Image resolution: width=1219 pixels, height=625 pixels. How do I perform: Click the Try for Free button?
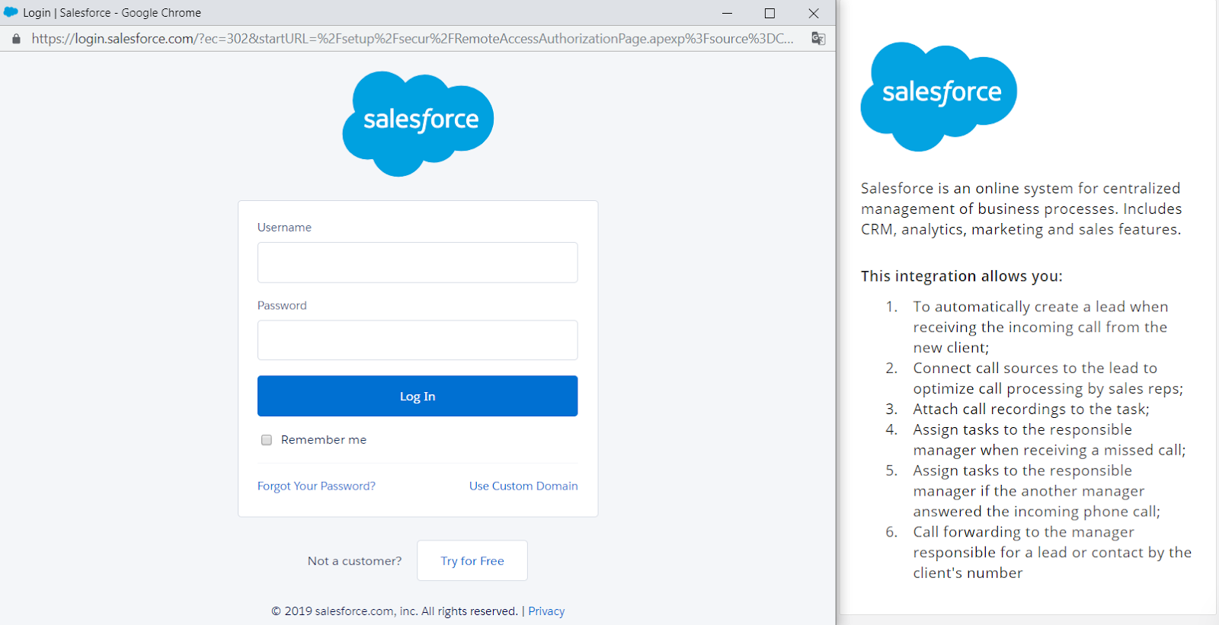click(x=472, y=560)
